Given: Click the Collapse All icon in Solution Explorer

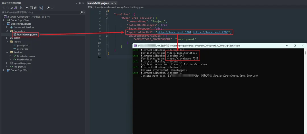Looking at the screenshot, I should click(31, 8).
